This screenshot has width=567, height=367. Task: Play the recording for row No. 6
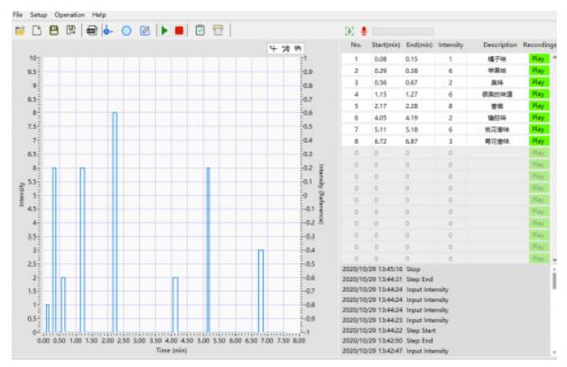coord(538,118)
